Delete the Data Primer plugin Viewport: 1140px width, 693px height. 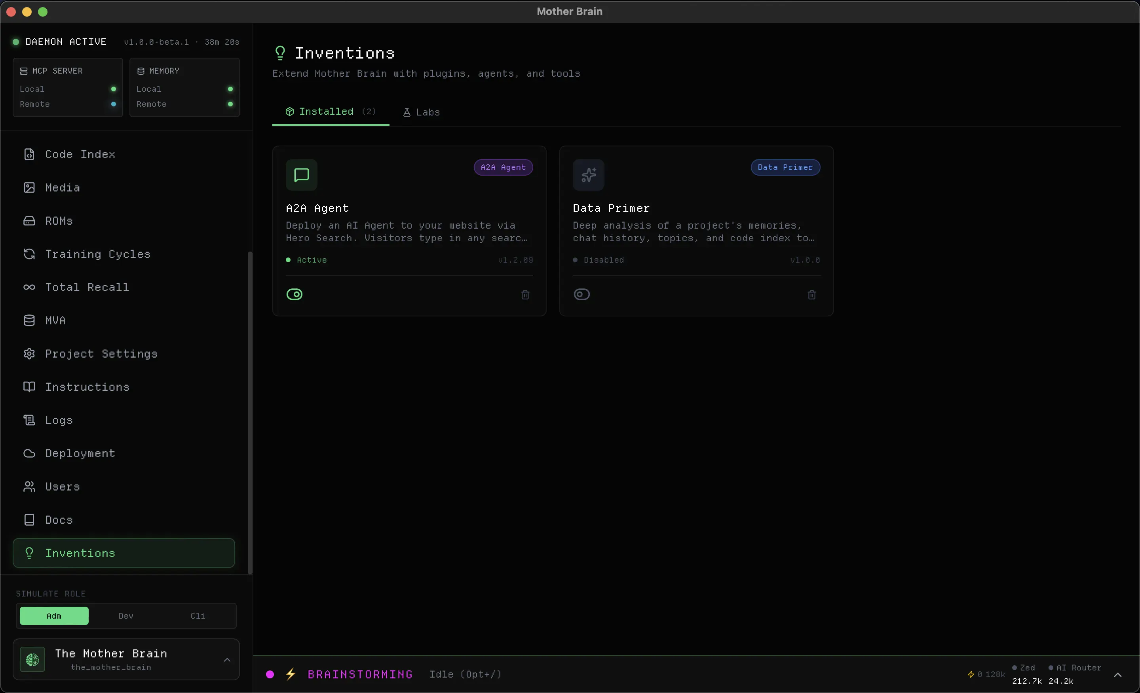point(812,295)
